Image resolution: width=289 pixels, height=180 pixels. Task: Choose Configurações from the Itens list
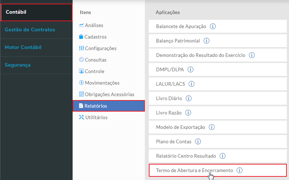(100, 48)
